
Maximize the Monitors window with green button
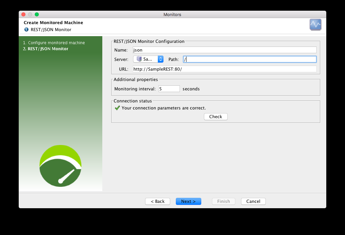tap(37, 14)
